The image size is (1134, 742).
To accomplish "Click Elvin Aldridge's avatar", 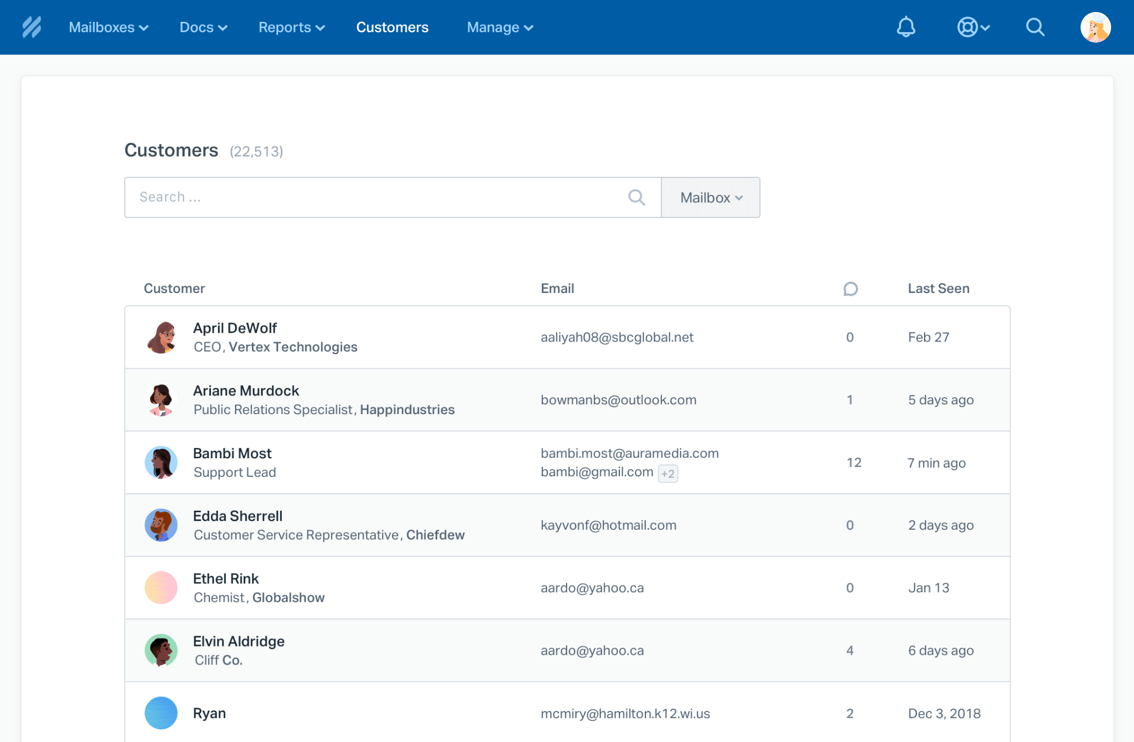I will click(161, 650).
